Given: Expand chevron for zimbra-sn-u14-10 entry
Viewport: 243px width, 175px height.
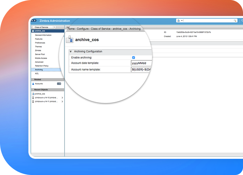Looking at the screenshot, I should pyautogui.click(x=62, y=98).
